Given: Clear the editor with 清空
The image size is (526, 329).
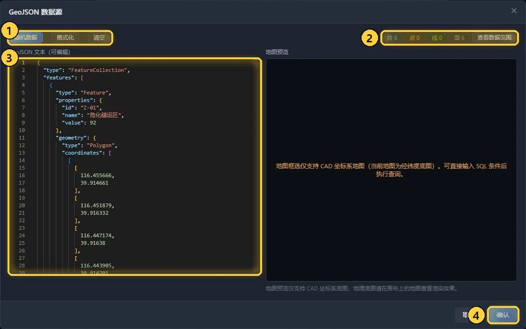Looking at the screenshot, I should 99,37.
